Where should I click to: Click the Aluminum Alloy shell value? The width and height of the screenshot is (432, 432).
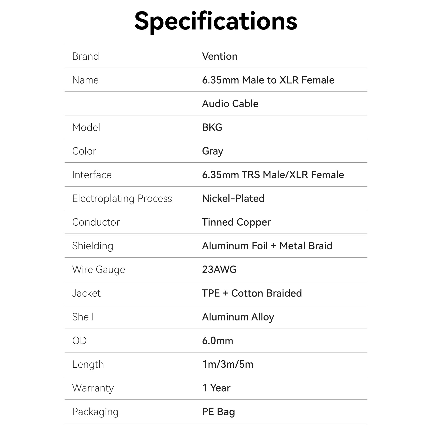click(x=238, y=317)
